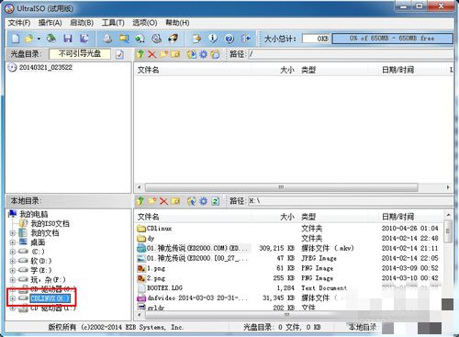Open the dropdown arrow beside Open icon
This screenshot has height=337, width=459.
tap(39, 39)
